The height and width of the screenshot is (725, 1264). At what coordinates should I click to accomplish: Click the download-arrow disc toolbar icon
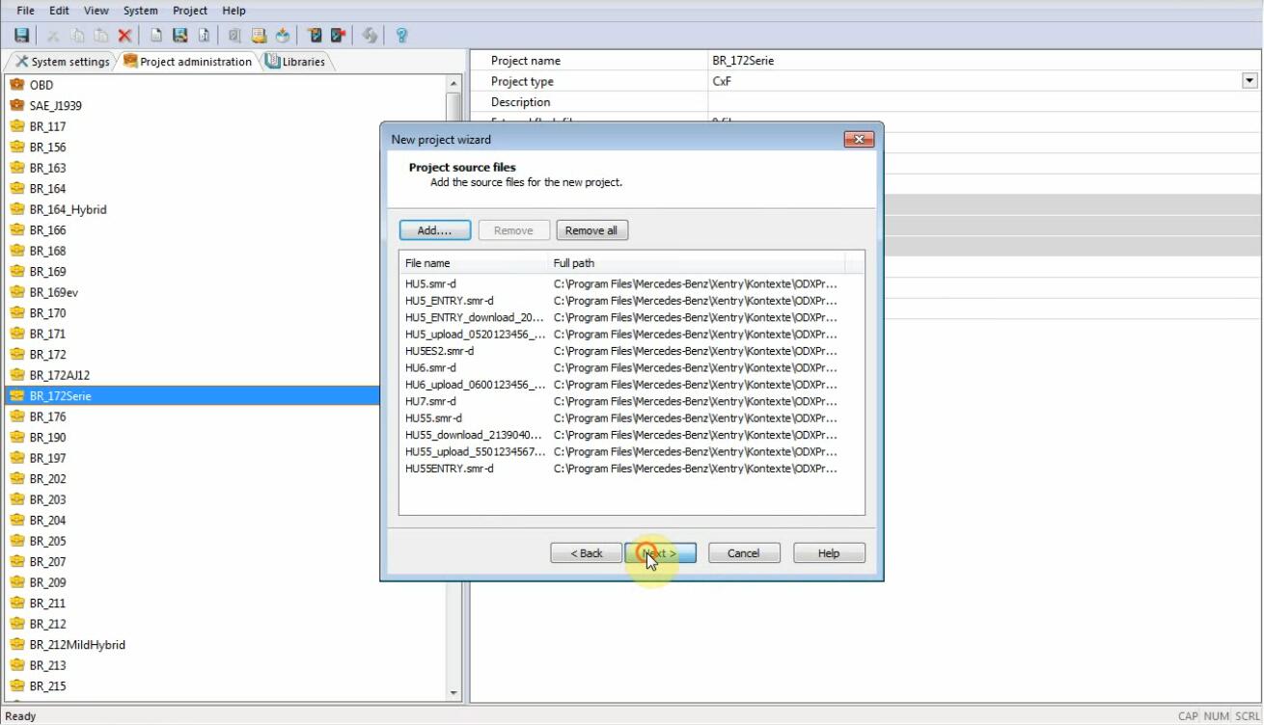283,36
